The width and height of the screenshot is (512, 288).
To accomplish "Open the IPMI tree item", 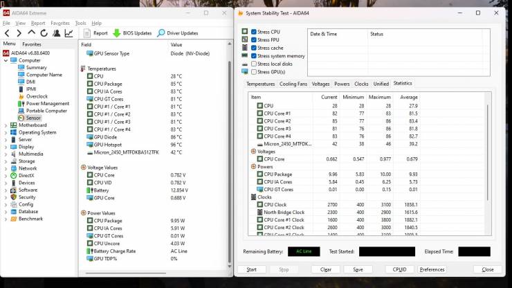I will coord(31,89).
